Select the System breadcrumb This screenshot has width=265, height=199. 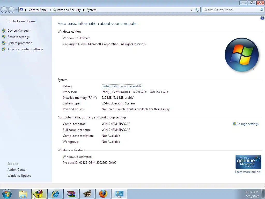click(92, 10)
